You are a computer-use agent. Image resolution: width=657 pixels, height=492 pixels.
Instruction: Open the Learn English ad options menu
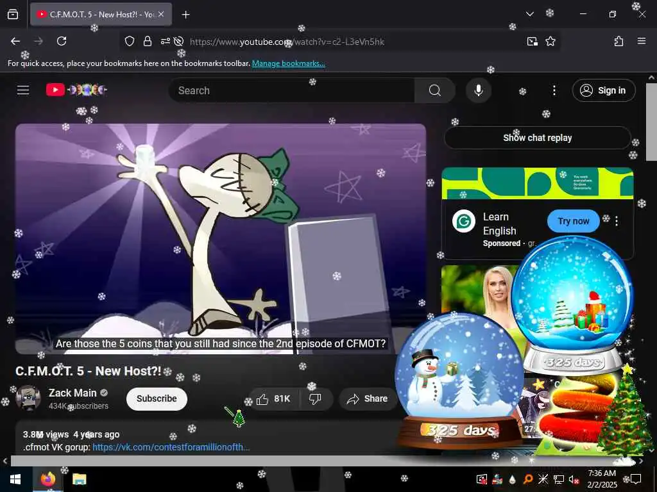pos(617,221)
